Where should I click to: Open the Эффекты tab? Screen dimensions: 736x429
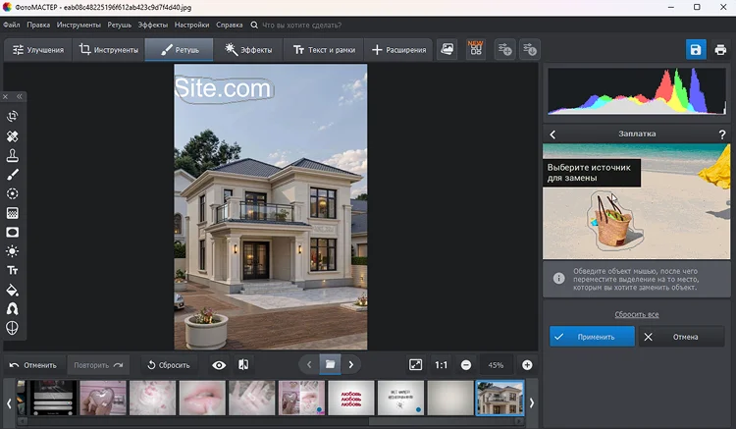248,50
